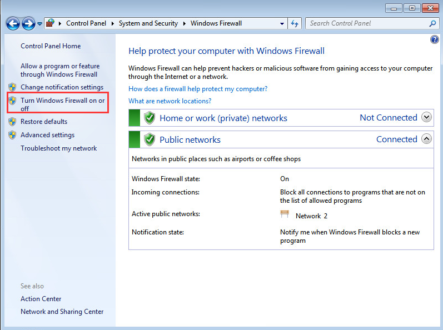Image resolution: width=443 pixels, height=330 pixels.
Task: Go forward with the Forward arrow
Action: [x=28, y=24]
